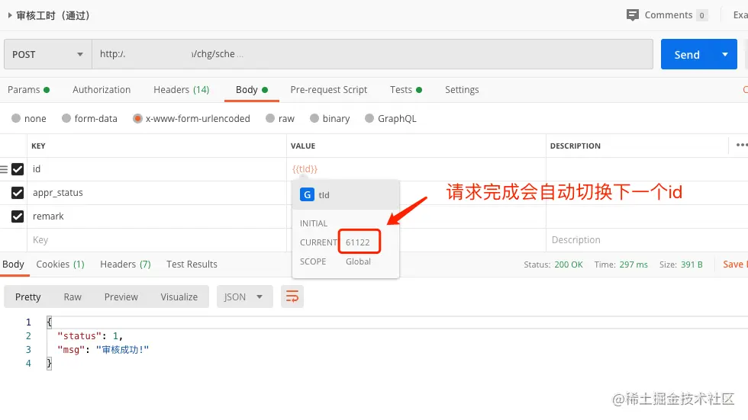Open the Headers (14) request tab

pos(182,89)
